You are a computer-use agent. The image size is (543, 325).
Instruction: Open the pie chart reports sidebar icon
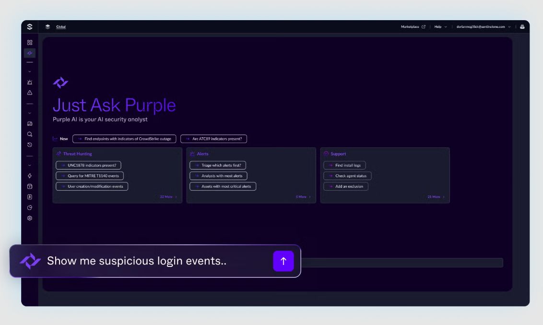pos(30,207)
